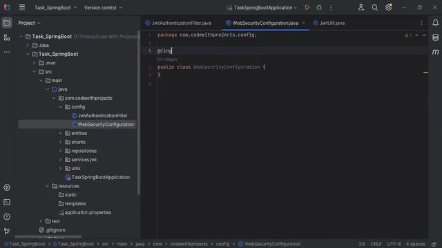This screenshot has height=248, width=442.
Task: Expand the entities package
Action: tap(60, 133)
